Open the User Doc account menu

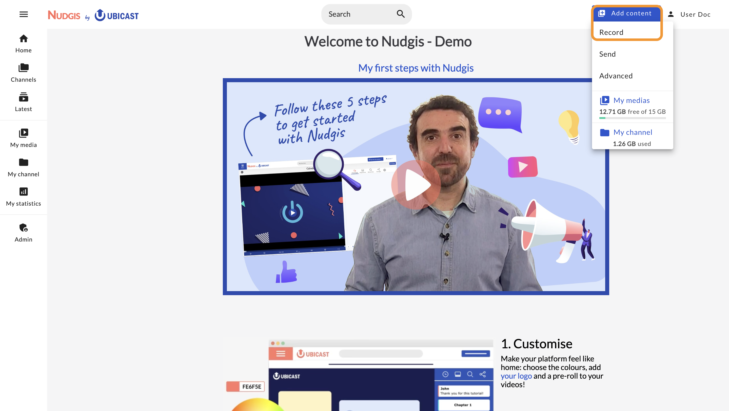689,14
